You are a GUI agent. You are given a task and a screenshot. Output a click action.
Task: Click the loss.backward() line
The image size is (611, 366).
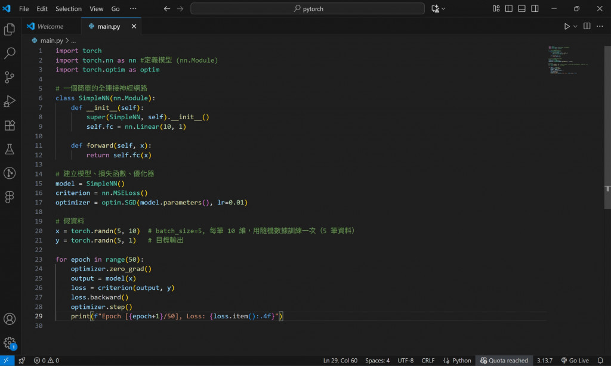(100, 297)
